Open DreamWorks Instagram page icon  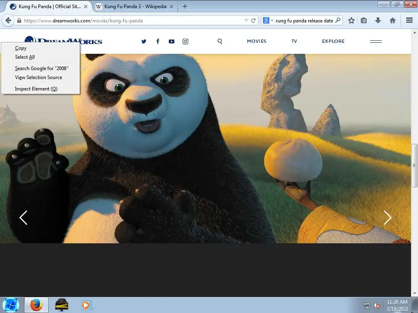tap(185, 41)
